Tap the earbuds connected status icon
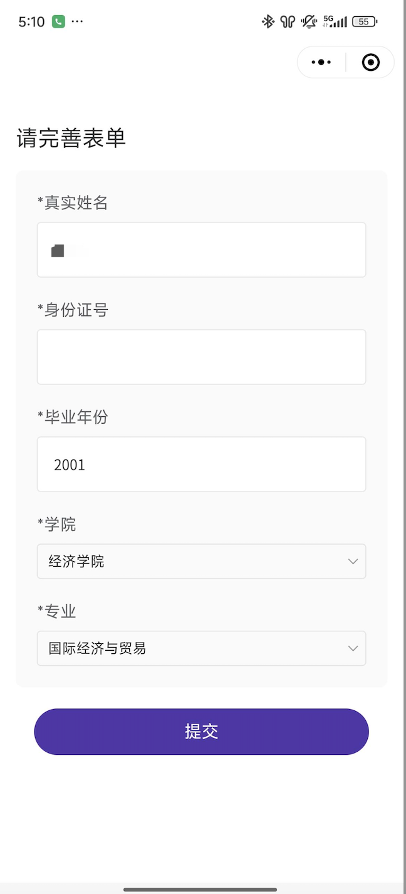 288,22
